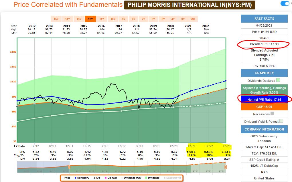Click the 5.34 dividend value
This screenshot has height=182, width=292.
(x=227, y=159)
